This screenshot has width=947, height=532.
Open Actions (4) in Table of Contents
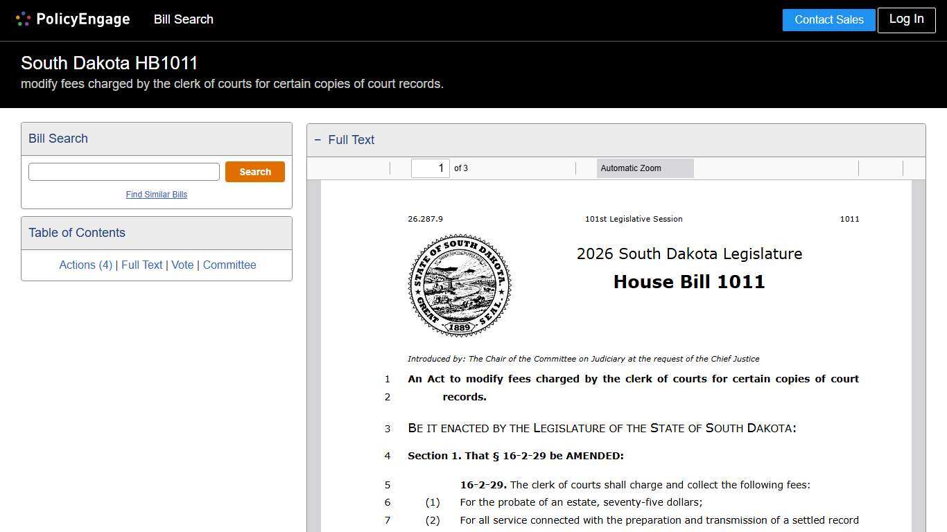coord(85,265)
